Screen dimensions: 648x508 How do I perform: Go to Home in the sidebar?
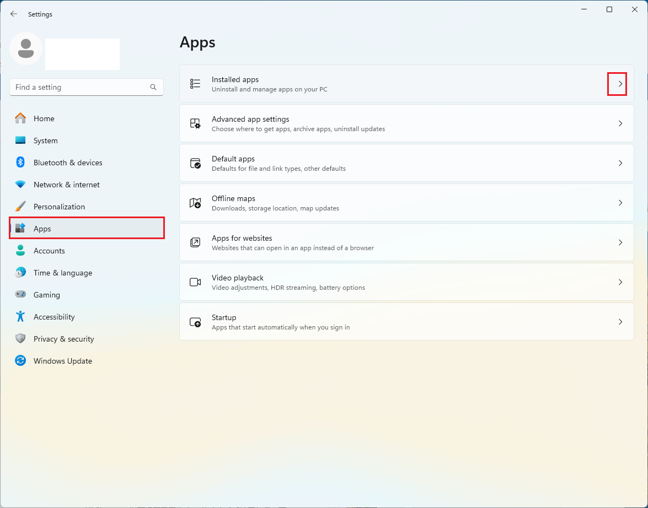[87, 118]
